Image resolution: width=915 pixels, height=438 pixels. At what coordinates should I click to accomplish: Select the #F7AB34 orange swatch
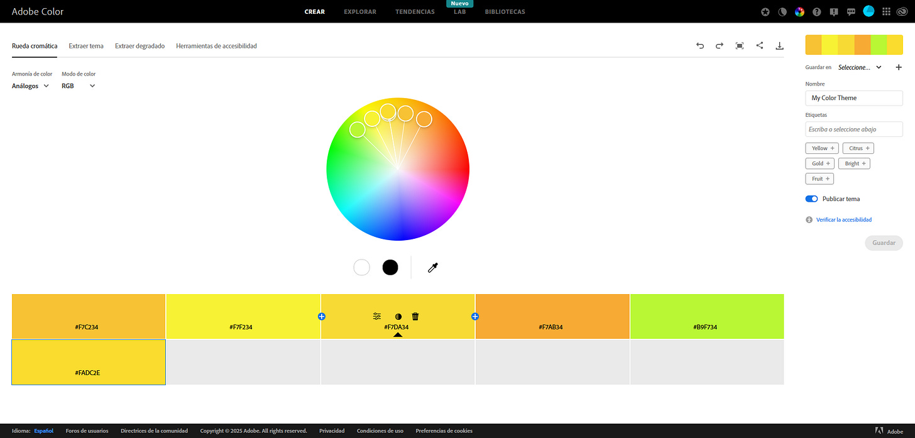[x=552, y=316]
